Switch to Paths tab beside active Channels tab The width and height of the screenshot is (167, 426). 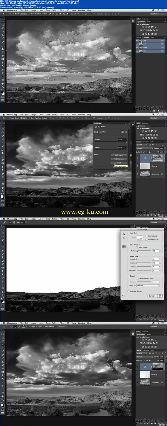tap(153, 38)
